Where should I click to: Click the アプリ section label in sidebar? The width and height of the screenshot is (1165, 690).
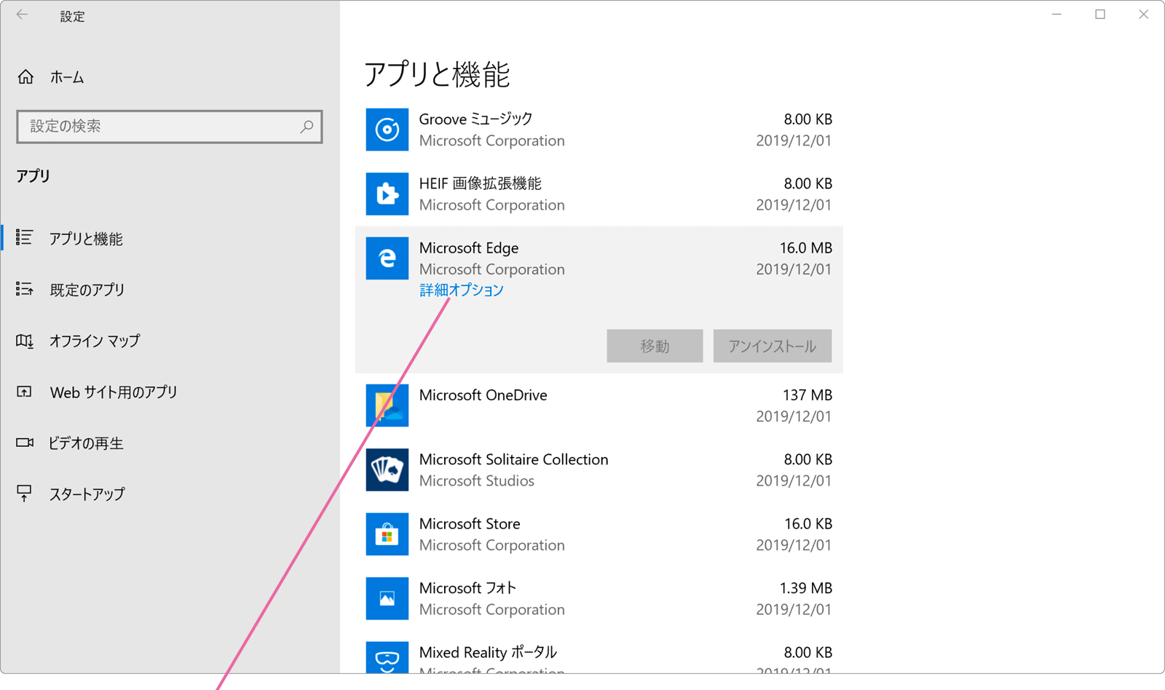33,175
